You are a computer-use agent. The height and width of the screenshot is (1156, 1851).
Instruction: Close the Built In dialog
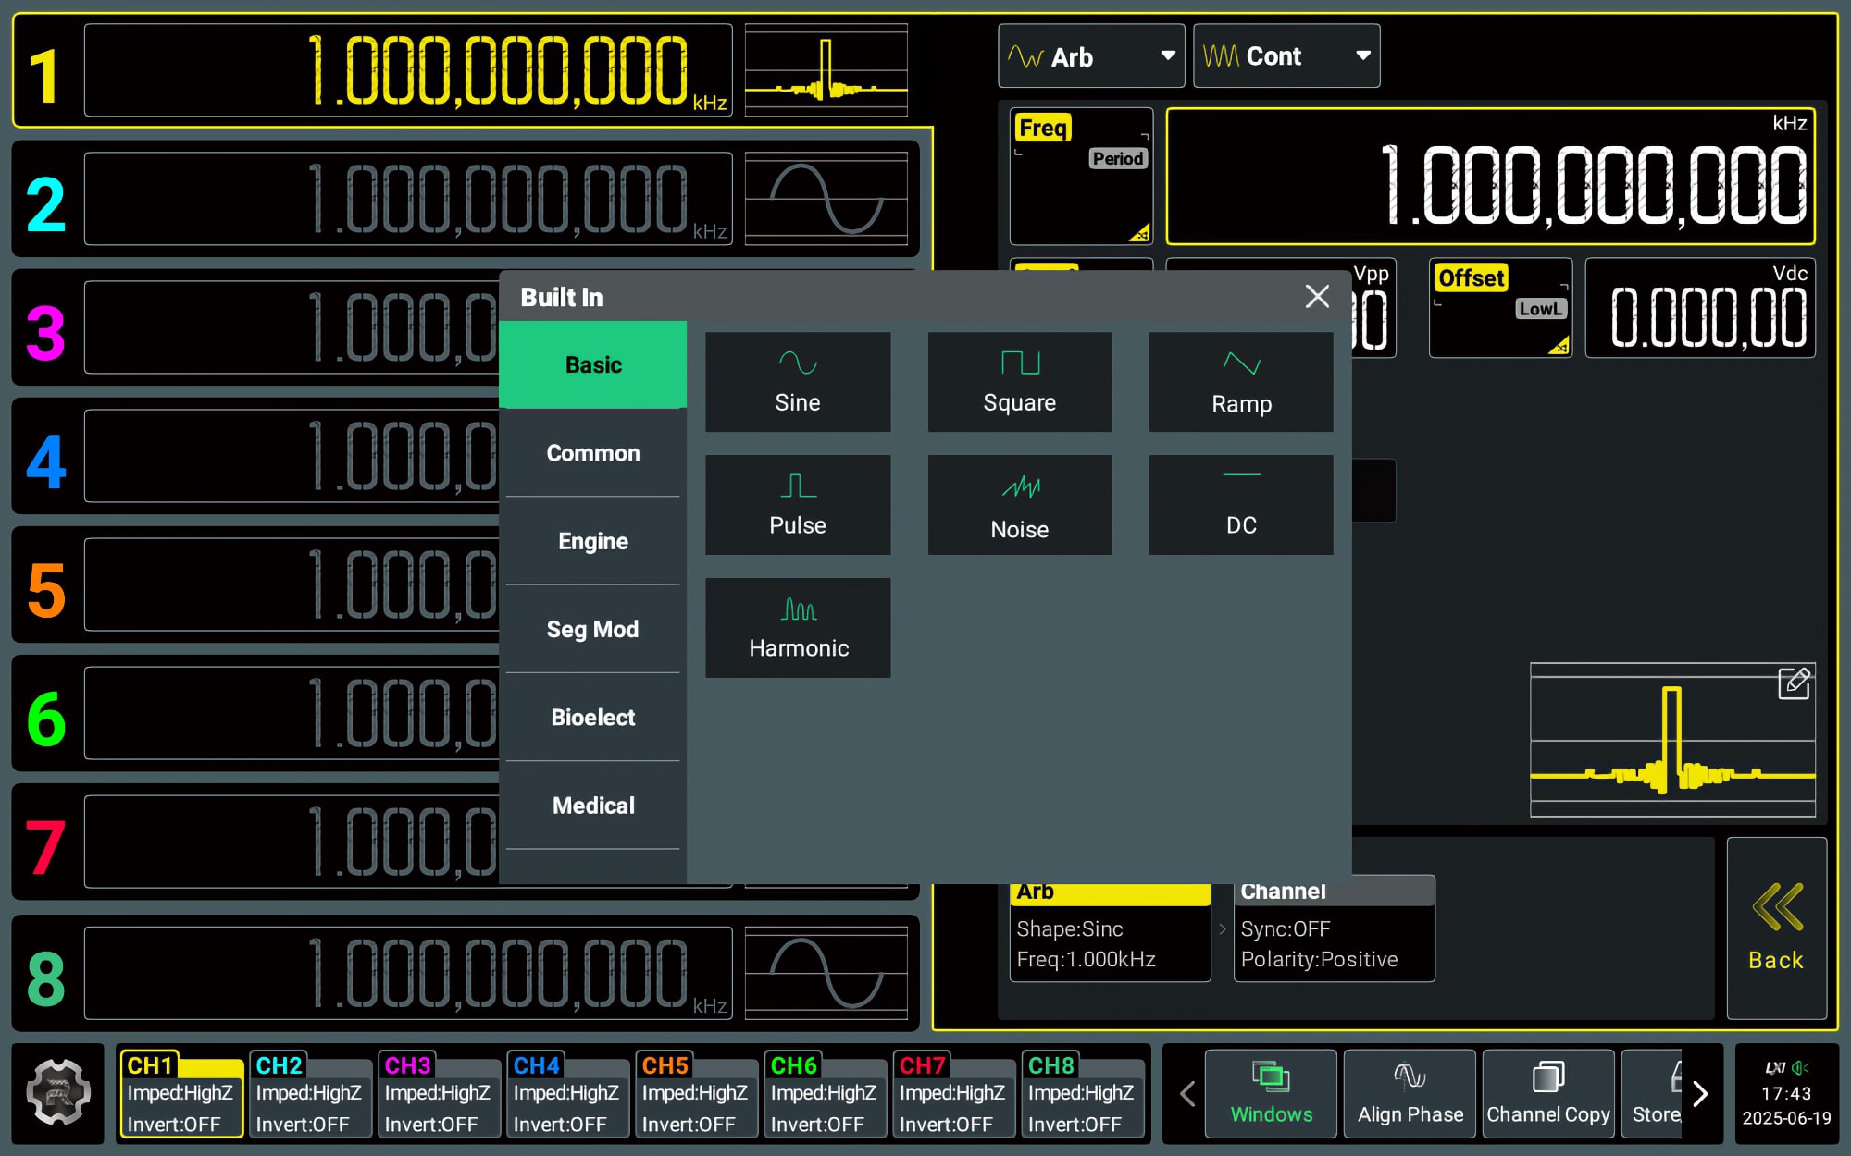(x=1317, y=297)
